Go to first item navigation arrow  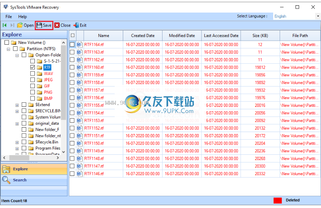pyautogui.click(x=4, y=25)
